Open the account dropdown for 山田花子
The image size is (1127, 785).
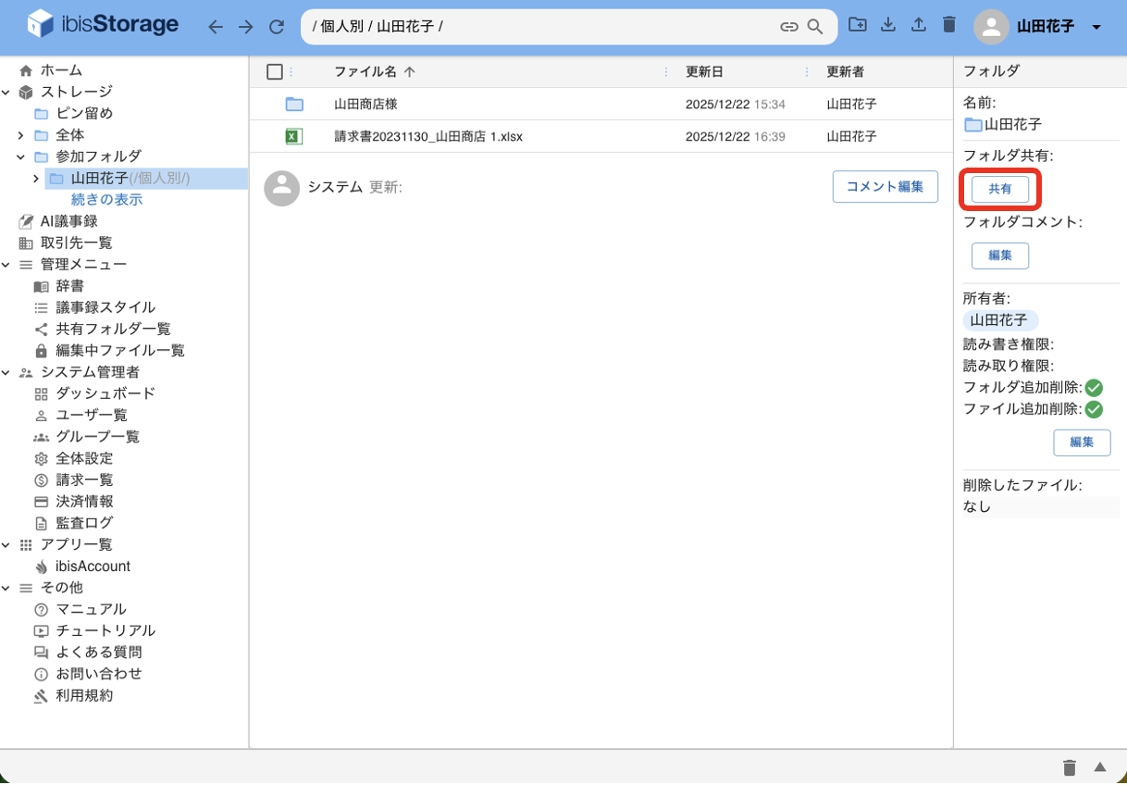click(x=1096, y=27)
